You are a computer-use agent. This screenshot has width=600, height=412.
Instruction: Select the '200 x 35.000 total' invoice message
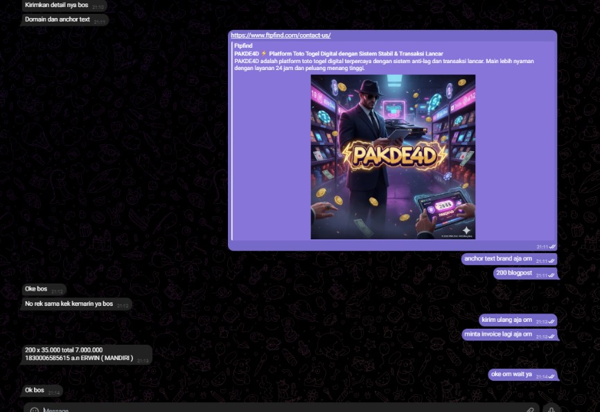[x=78, y=354]
